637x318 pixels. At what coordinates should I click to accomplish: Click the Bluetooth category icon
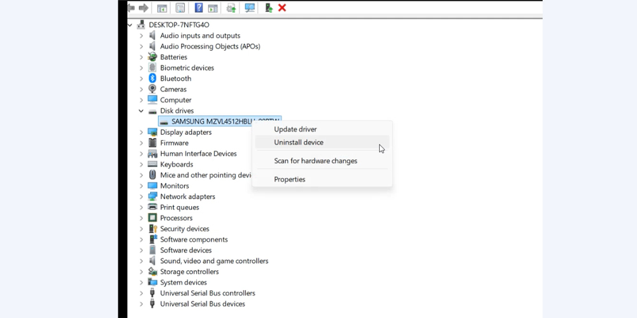tap(152, 79)
